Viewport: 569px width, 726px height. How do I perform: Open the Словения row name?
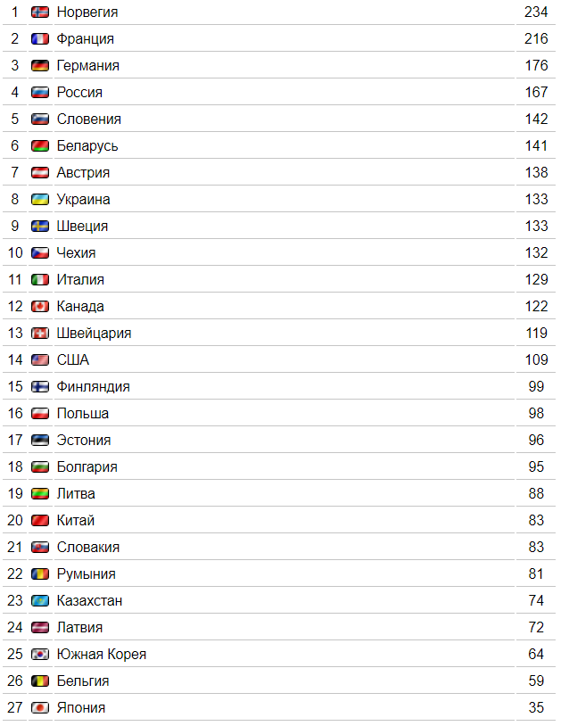pyautogui.click(x=89, y=120)
